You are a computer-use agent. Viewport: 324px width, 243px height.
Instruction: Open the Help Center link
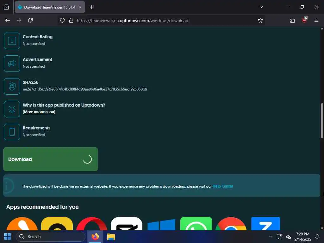[x=222, y=186]
